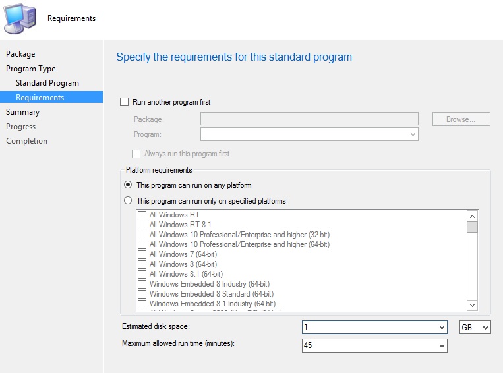The width and height of the screenshot is (503, 373).
Task: Select Summary step in wizard navigation
Action: (x=22, y=112)
